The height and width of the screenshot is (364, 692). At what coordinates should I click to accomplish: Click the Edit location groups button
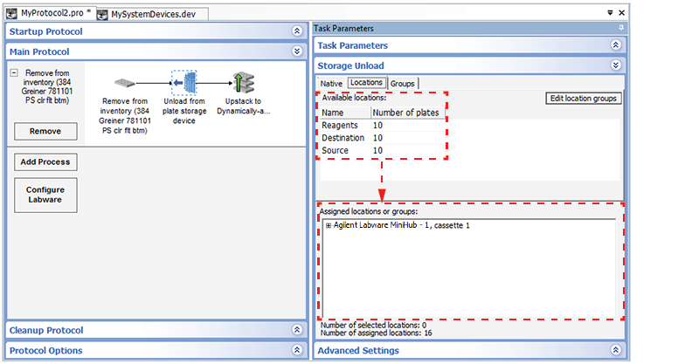pyautogui.click(x=583, y=99)
